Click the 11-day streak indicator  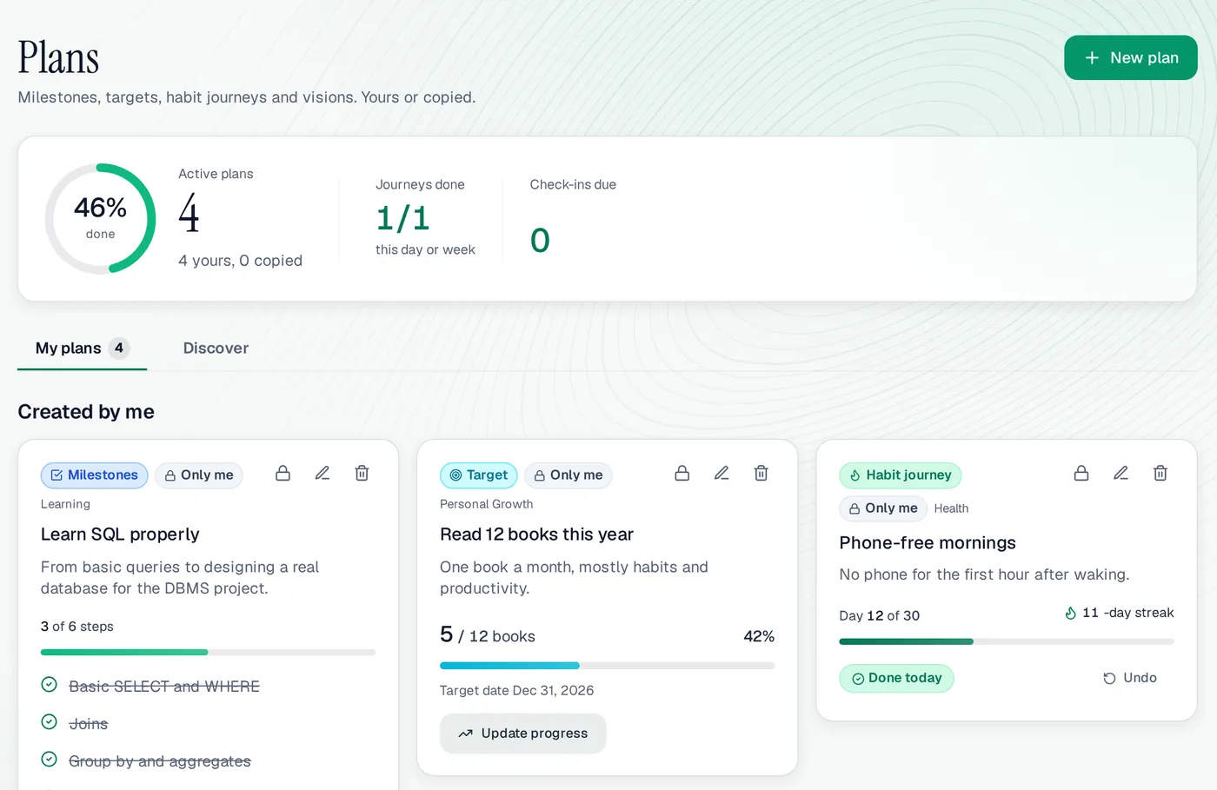tap(1119, 613)
